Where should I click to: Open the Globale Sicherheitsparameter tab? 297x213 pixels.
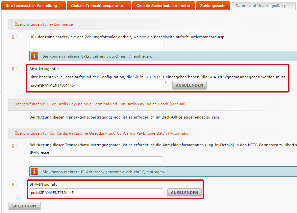tap(163, 6)
